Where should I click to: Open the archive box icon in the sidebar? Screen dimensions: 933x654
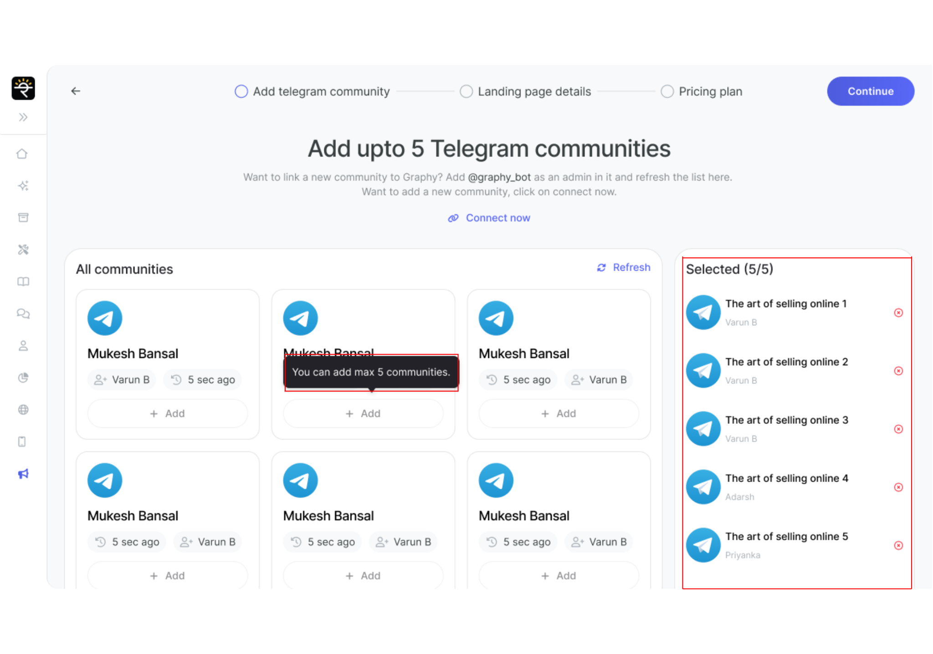pos(23,218)
